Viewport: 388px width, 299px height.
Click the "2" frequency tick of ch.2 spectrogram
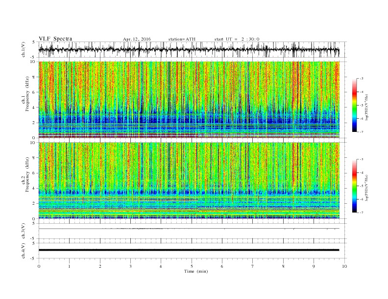[x=34, y=204]
